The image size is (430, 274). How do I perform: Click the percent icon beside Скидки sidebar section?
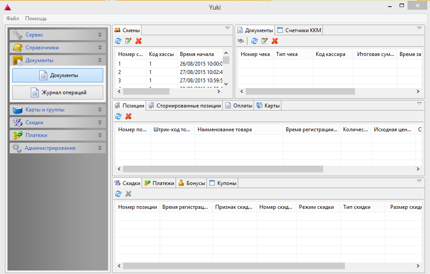[18, 122]
